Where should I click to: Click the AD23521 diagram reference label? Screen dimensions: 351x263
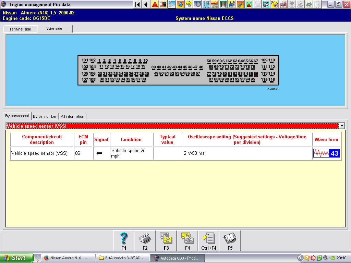(x=273, y=89)
